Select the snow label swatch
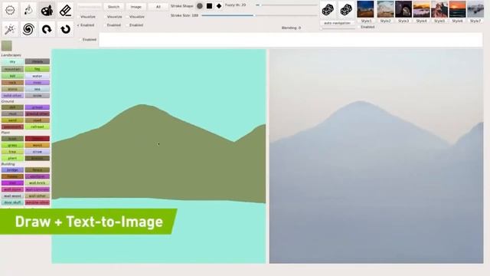 38,95
